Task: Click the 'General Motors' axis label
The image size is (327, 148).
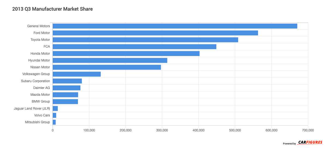Action: [x=38, y=26]
